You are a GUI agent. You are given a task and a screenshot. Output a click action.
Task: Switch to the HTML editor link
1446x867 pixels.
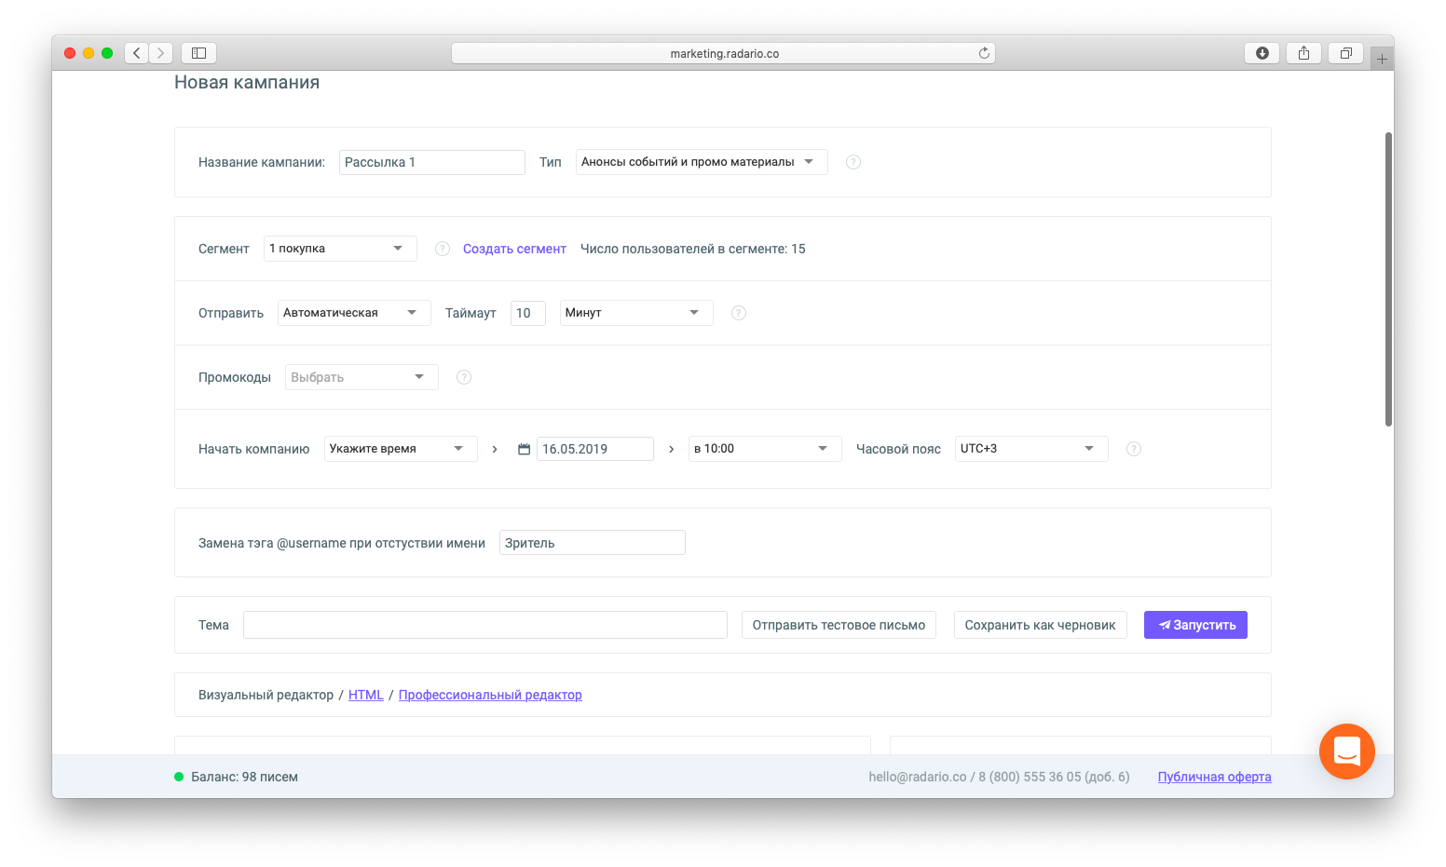pos(366,695)
